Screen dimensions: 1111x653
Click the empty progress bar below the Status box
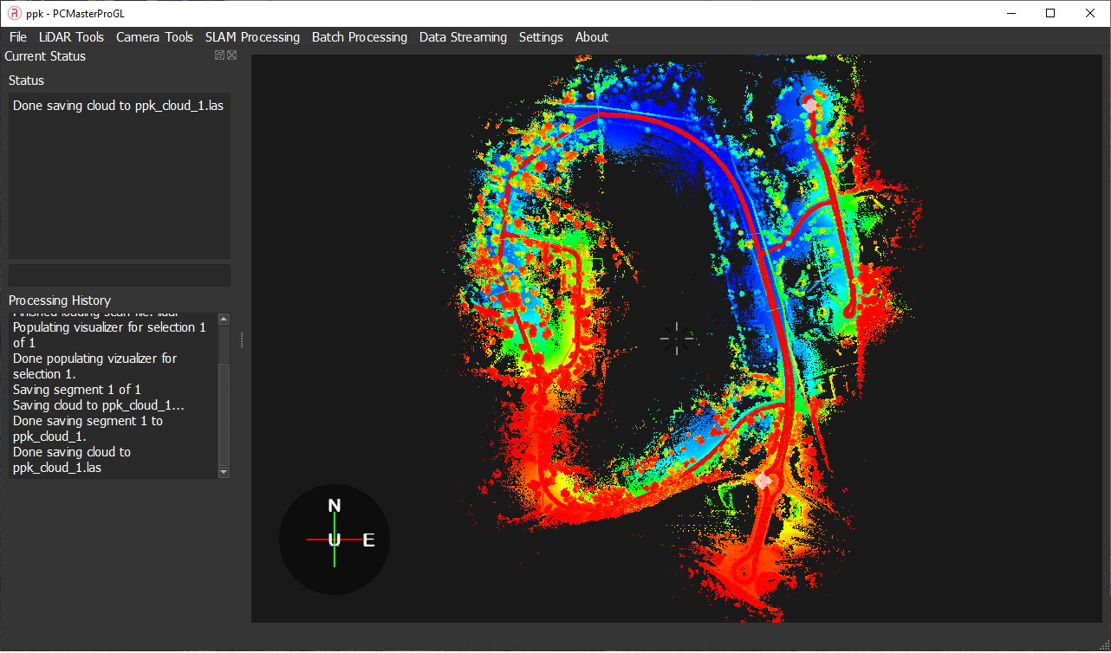pos(119,275)
